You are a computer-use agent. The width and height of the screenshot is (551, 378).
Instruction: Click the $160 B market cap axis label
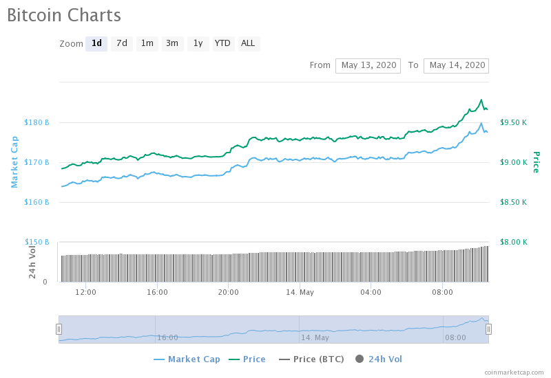(37, 202)
